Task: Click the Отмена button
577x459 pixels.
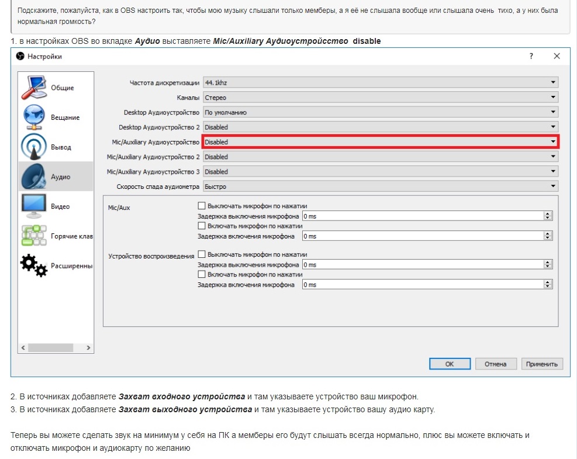Action: click(x=496, y=364)
